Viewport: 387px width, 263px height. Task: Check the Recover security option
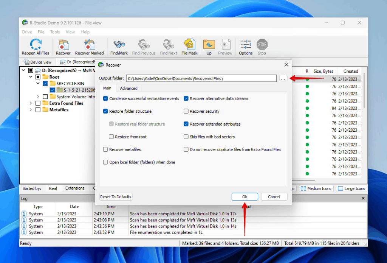[186, 111]
